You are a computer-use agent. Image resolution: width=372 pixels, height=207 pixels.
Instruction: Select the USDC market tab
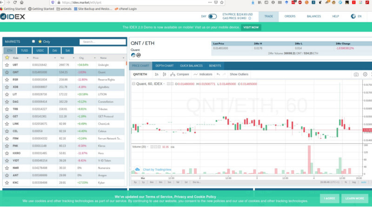[x=40, y=50]
